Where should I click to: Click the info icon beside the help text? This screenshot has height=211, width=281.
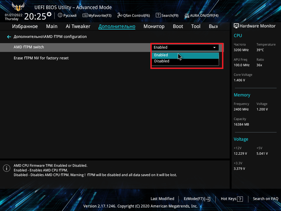coord(7,168)
